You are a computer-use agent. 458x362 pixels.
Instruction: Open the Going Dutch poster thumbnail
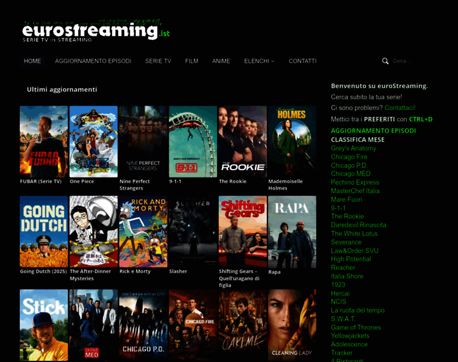click(x=44, y=232)
